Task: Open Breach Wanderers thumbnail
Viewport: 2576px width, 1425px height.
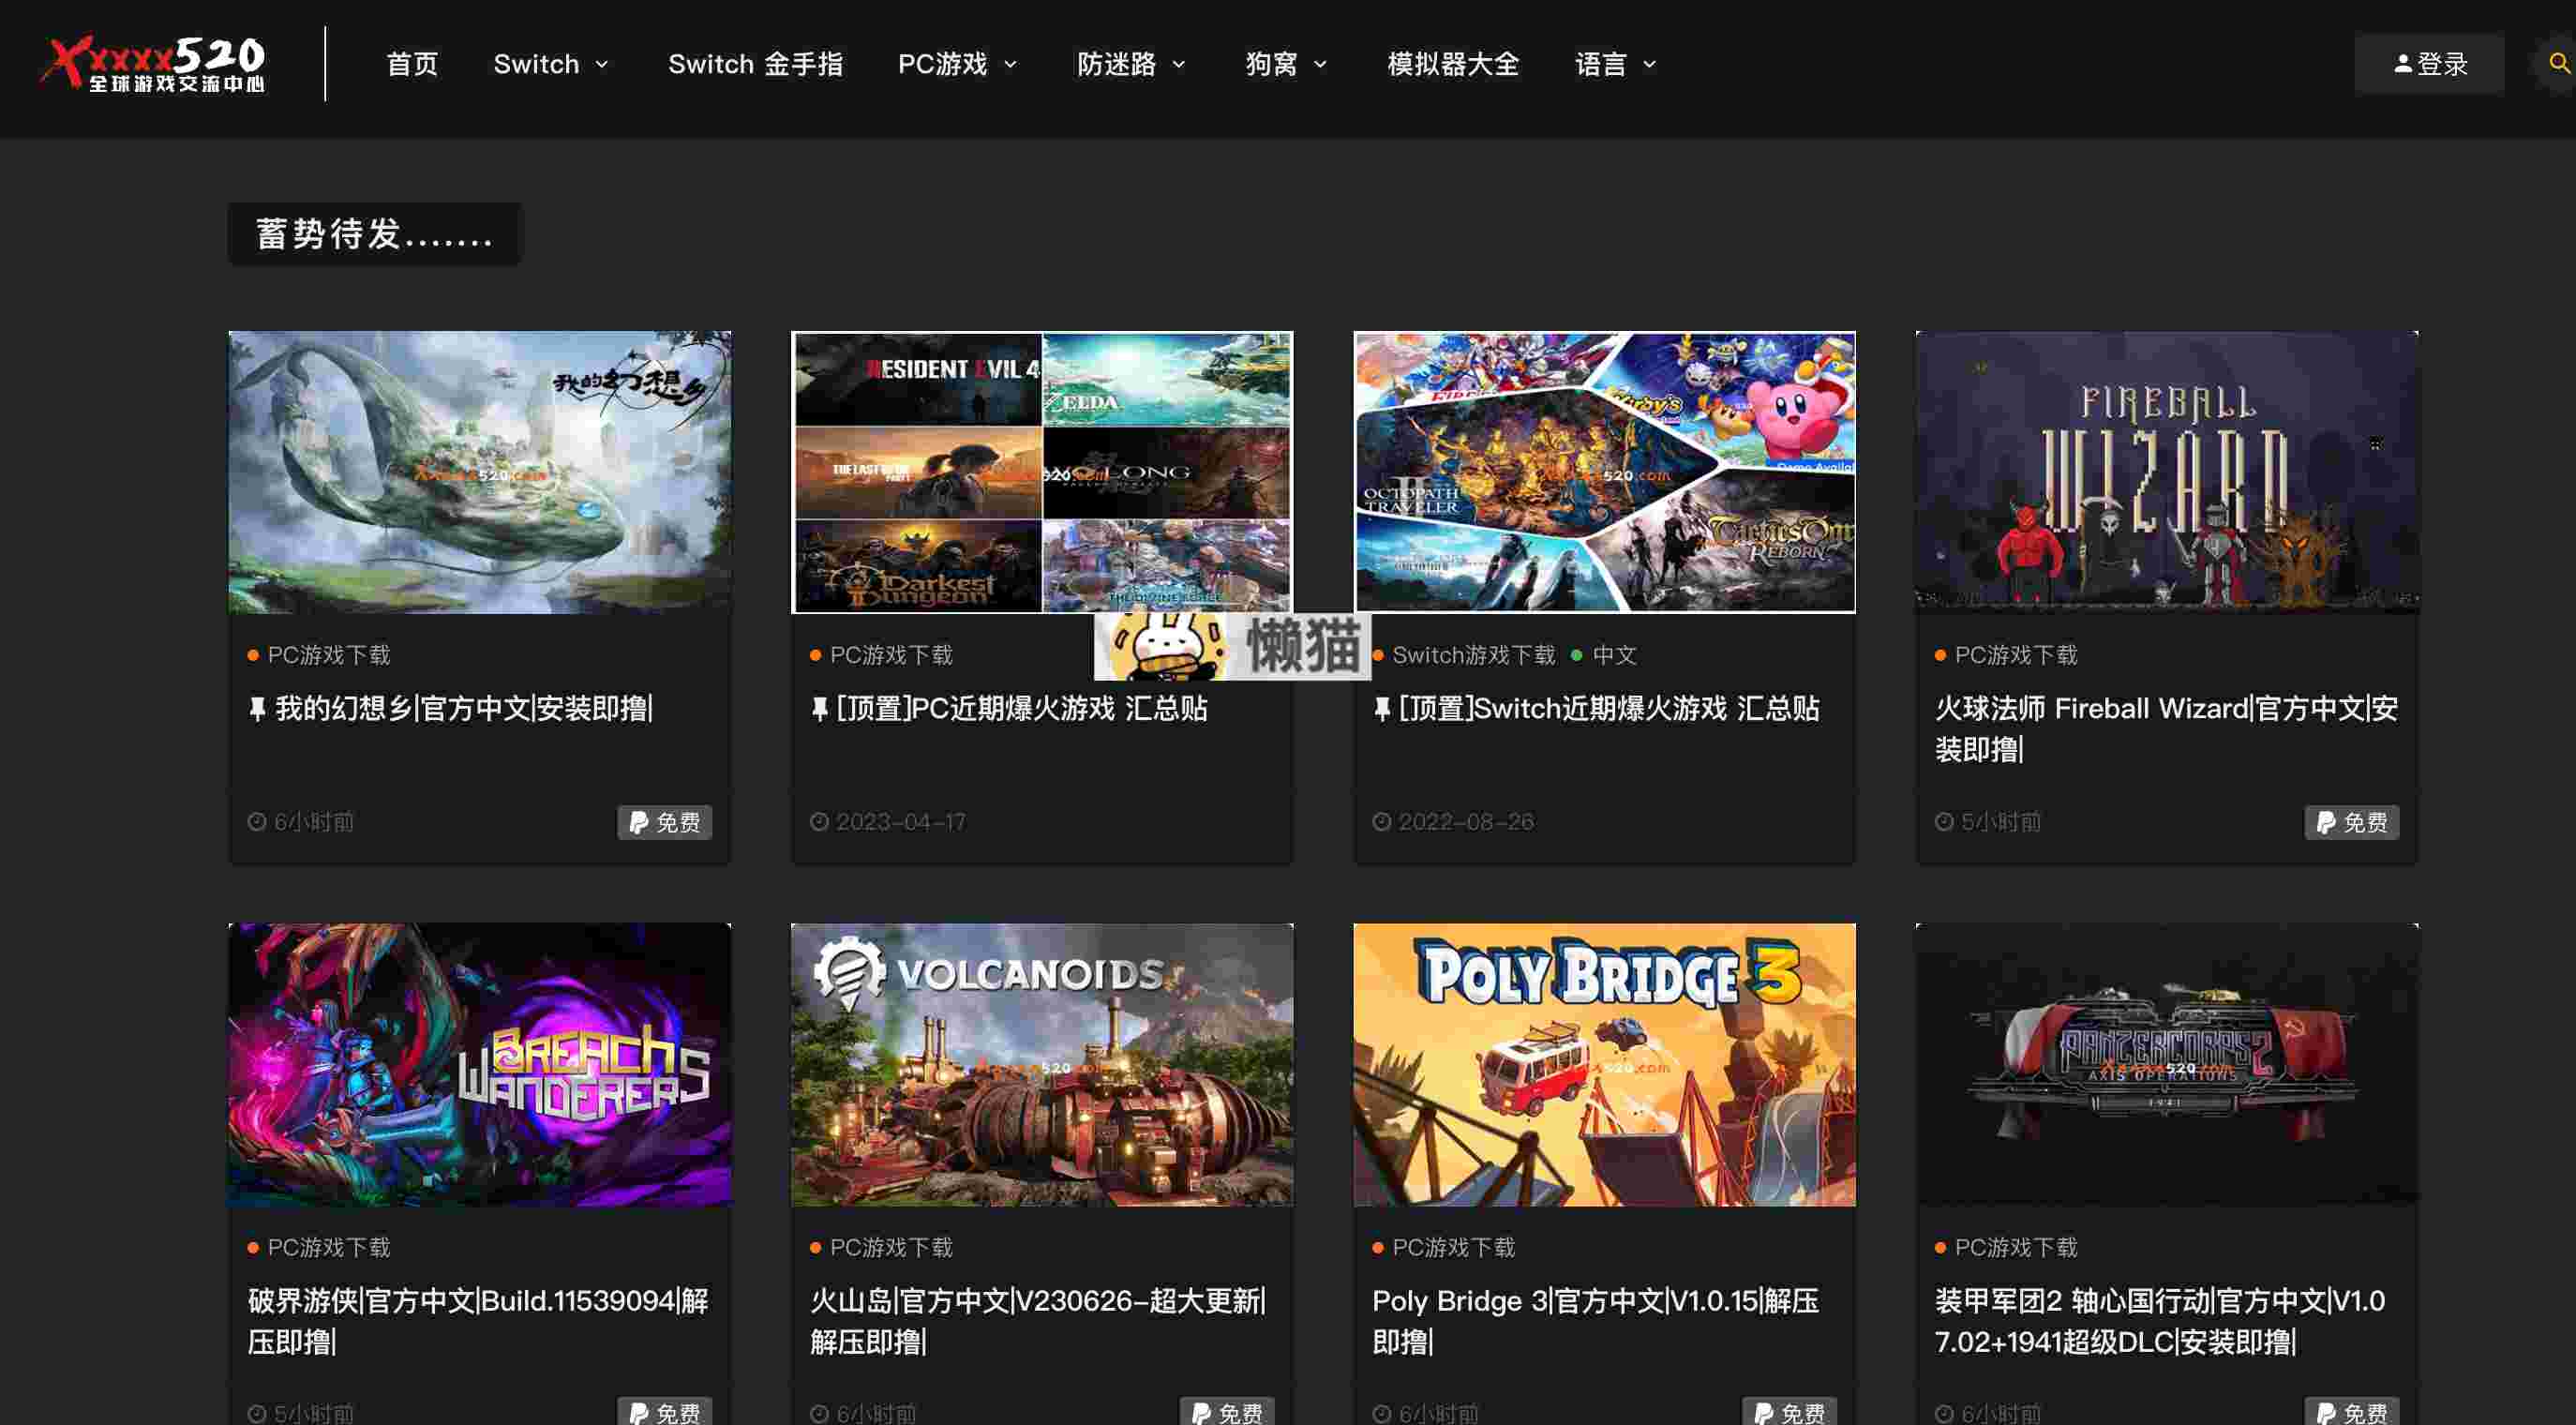Action: pos(479,1064)
